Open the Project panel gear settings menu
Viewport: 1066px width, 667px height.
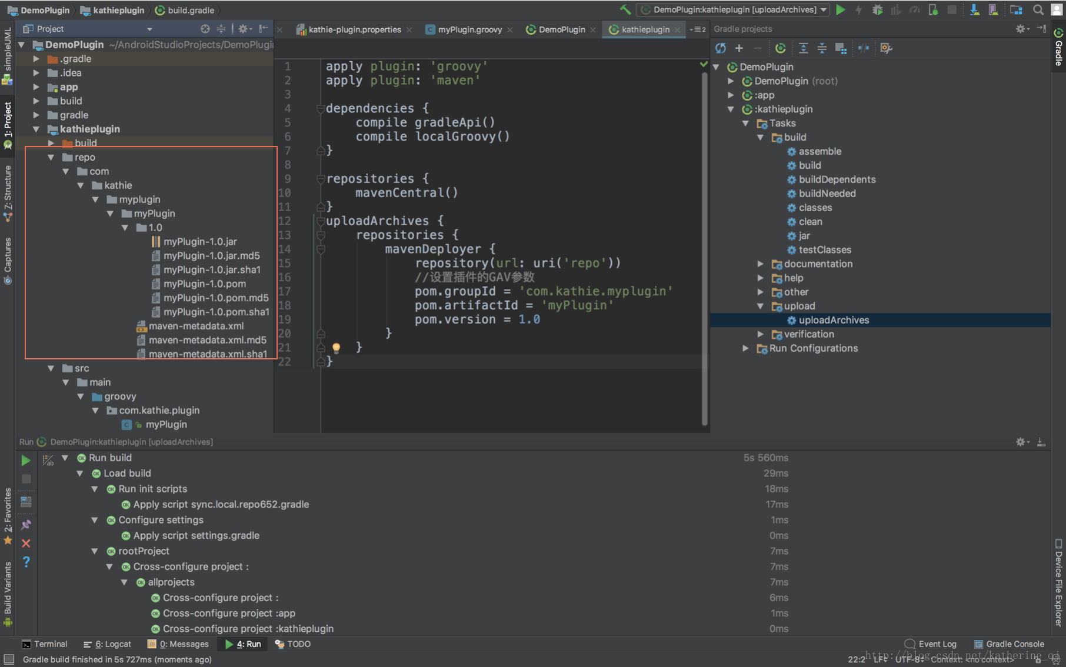(x=245, y=29)
